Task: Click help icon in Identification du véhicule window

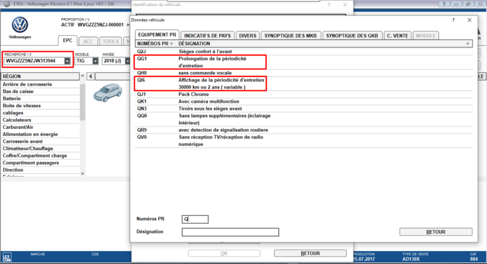Action: 329,4
